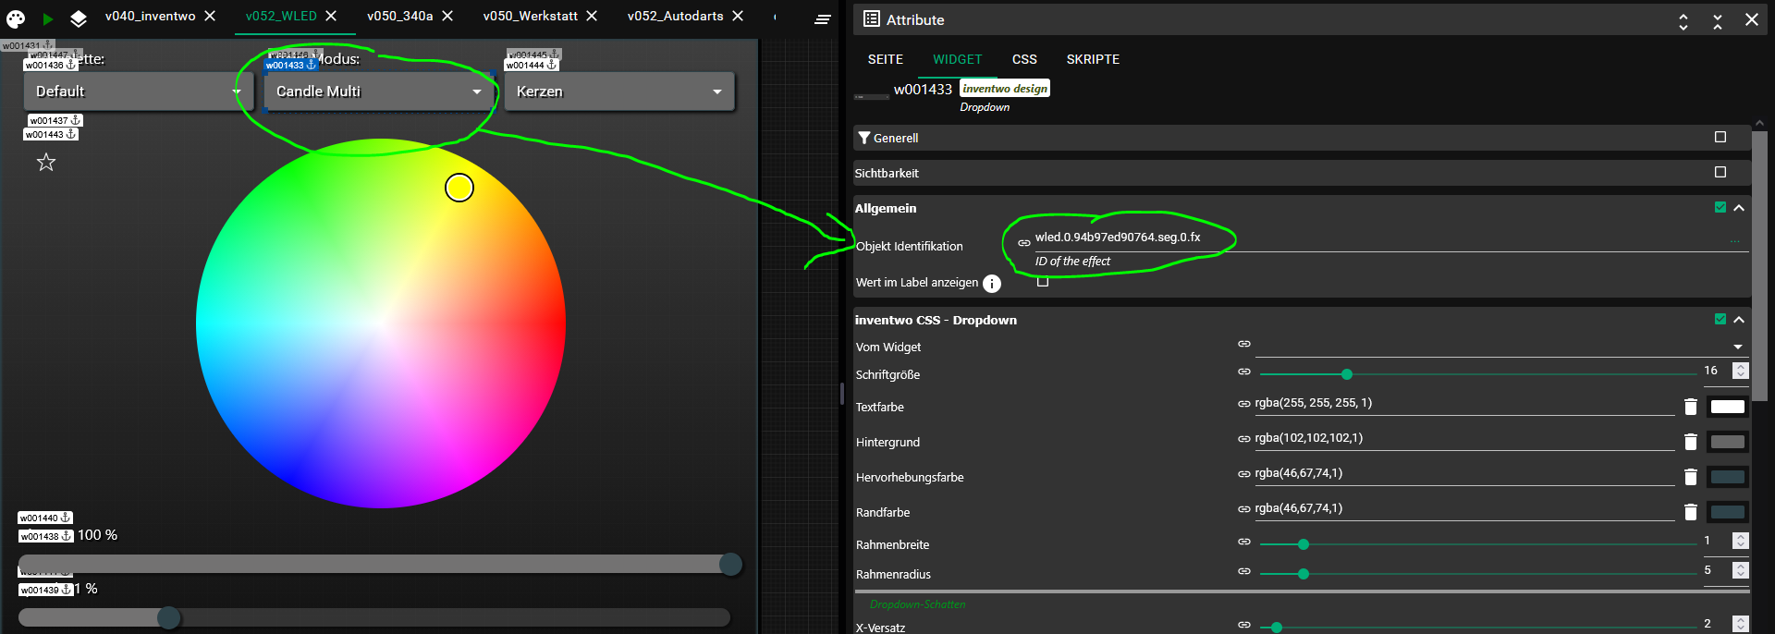Open the Kerzen dropdown on canvas
The height and width of the screenshot is (634, 1775).
(619, 91)
